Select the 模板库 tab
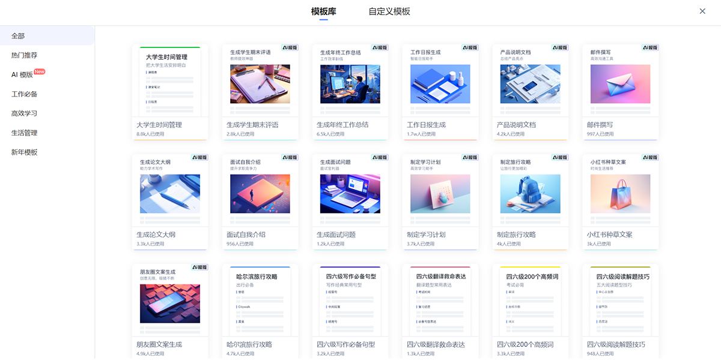The height and width of the screenshot is (360, 721). [323, 11]
